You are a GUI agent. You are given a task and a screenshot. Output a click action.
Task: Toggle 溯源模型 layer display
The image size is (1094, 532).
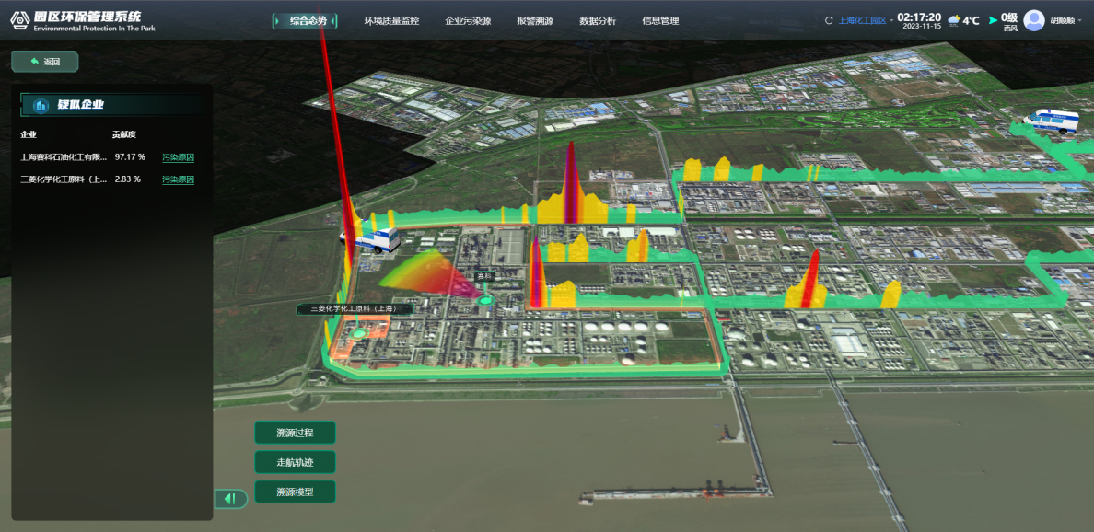[295, 492]
